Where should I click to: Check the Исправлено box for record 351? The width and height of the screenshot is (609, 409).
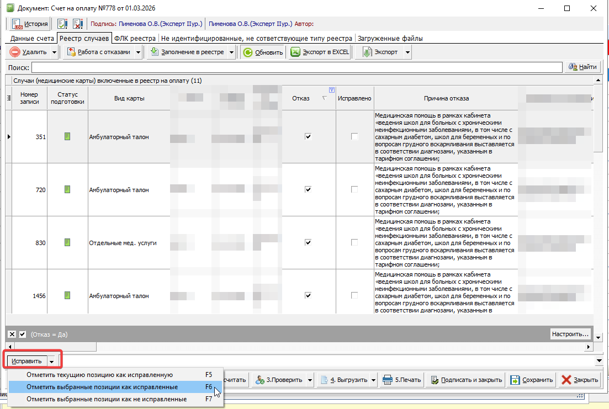tap(354, 136)
